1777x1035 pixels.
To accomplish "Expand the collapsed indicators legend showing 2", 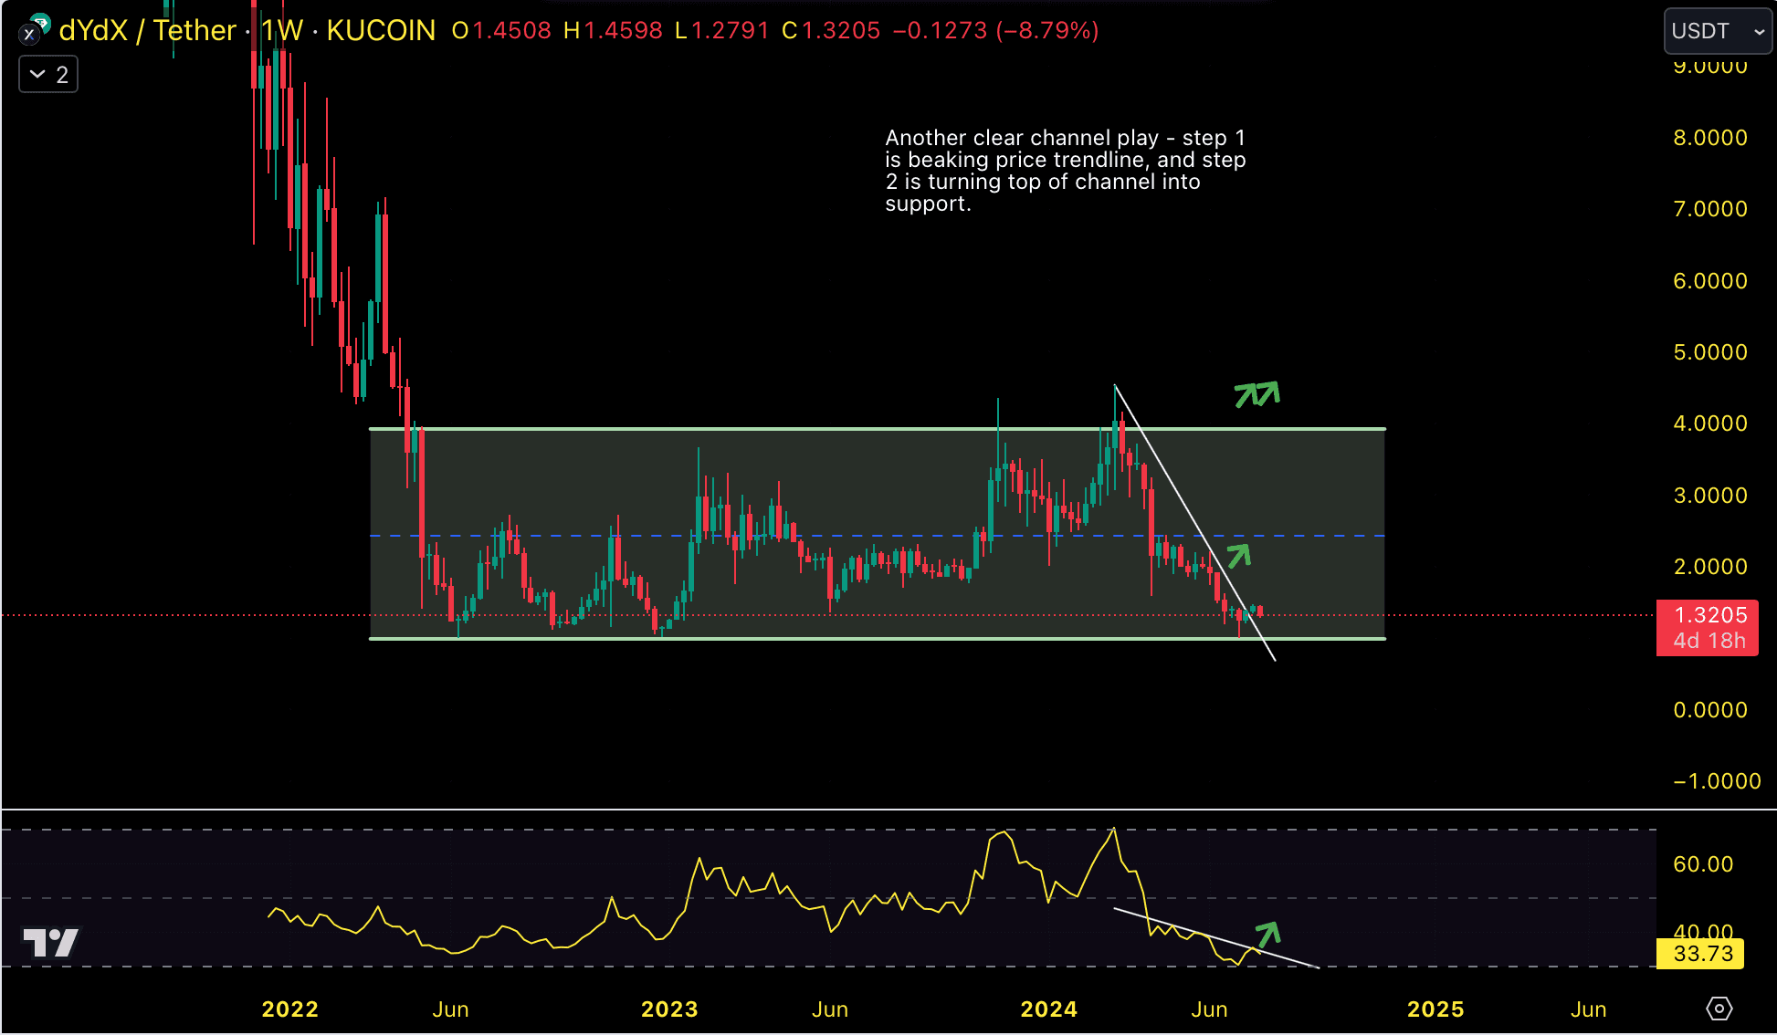I will pos(48,74).
